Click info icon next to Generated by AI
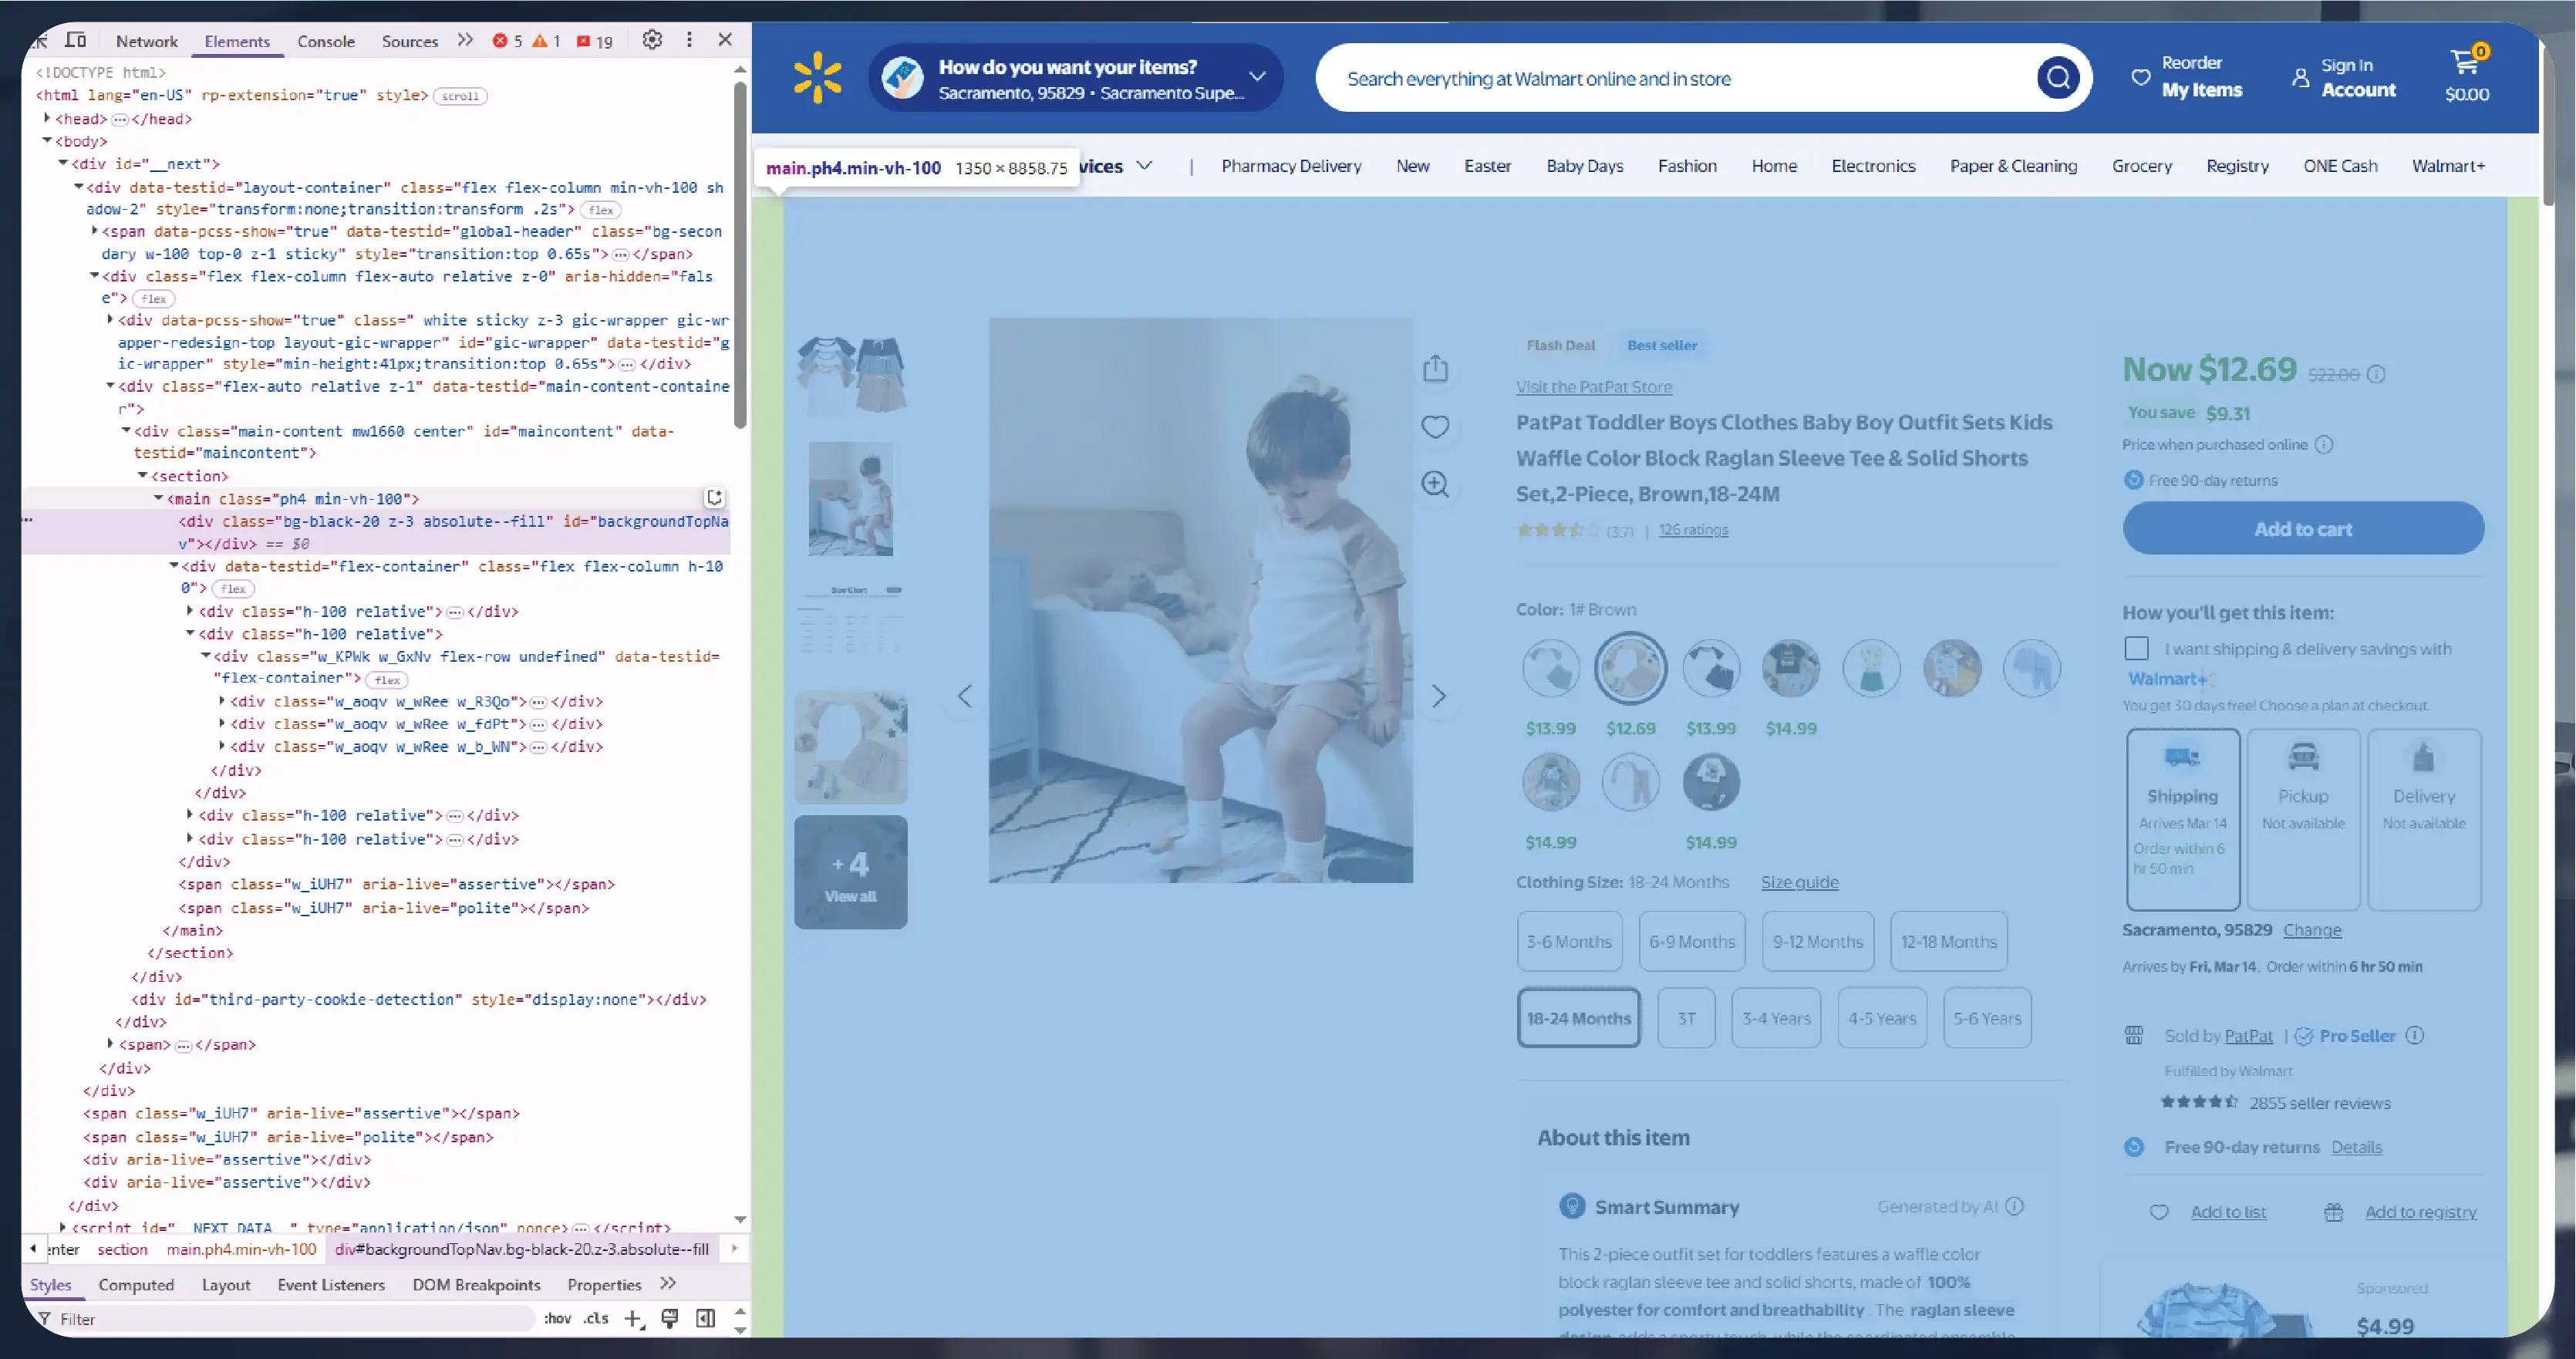2576x1359 pixels. [x=2015, y=1206]
